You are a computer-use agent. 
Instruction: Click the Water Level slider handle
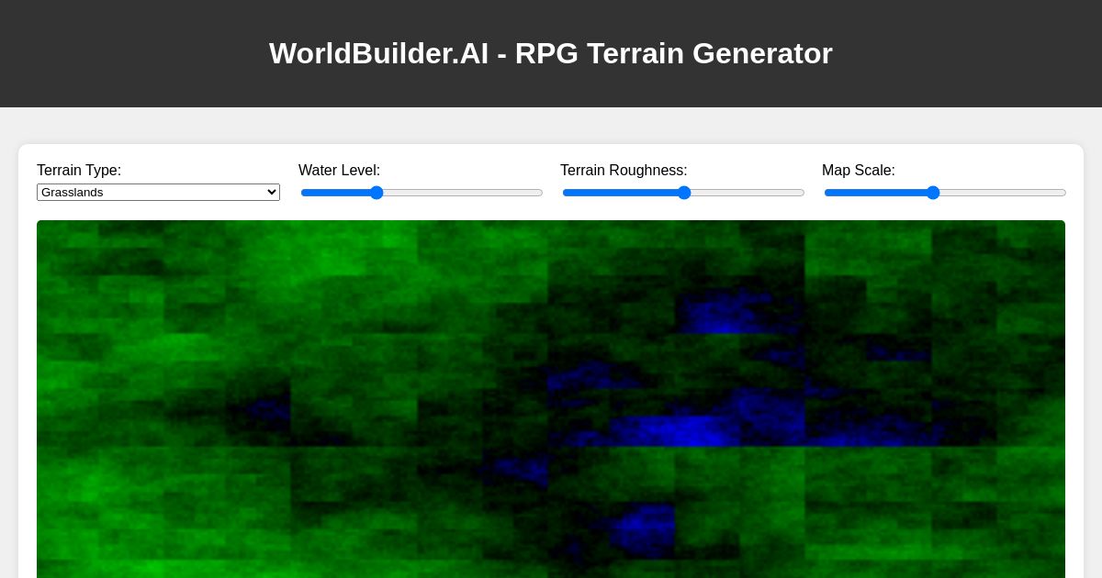[377, 193]
